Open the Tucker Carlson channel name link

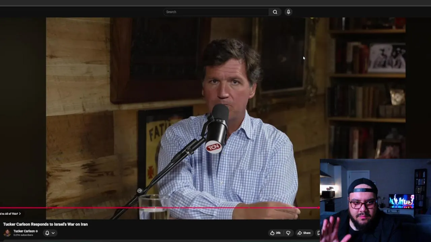coord(24,231)
